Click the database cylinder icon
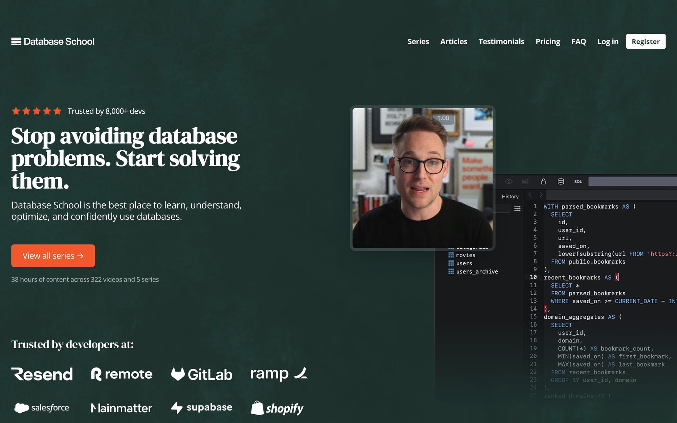Viewport: 677px width, 423px height. (561, 181)
